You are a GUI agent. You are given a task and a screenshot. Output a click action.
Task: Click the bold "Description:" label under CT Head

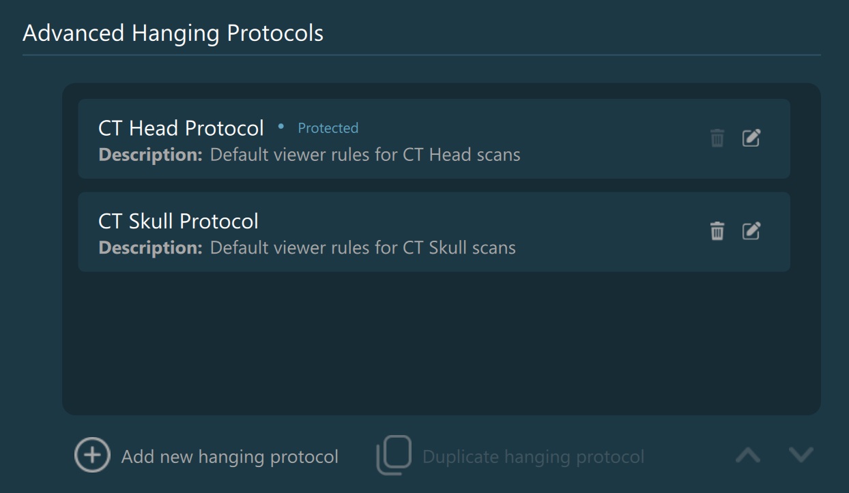pos(150,155)
